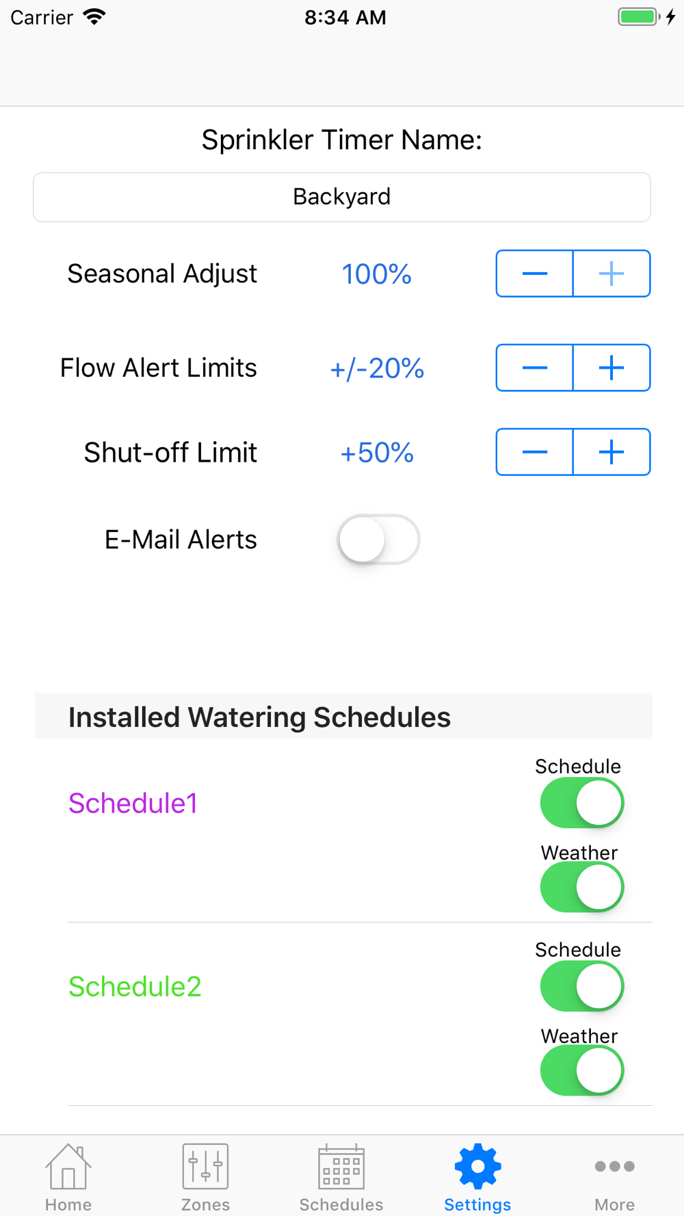Open the Home tab icon
The height and width of the screenshot is (1216, 684).
coord(68,1167)
